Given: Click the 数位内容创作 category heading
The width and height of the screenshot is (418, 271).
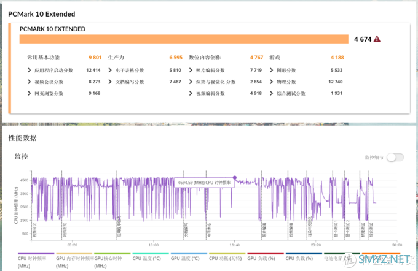Looking at the screenshot, I should click(205, 58).
